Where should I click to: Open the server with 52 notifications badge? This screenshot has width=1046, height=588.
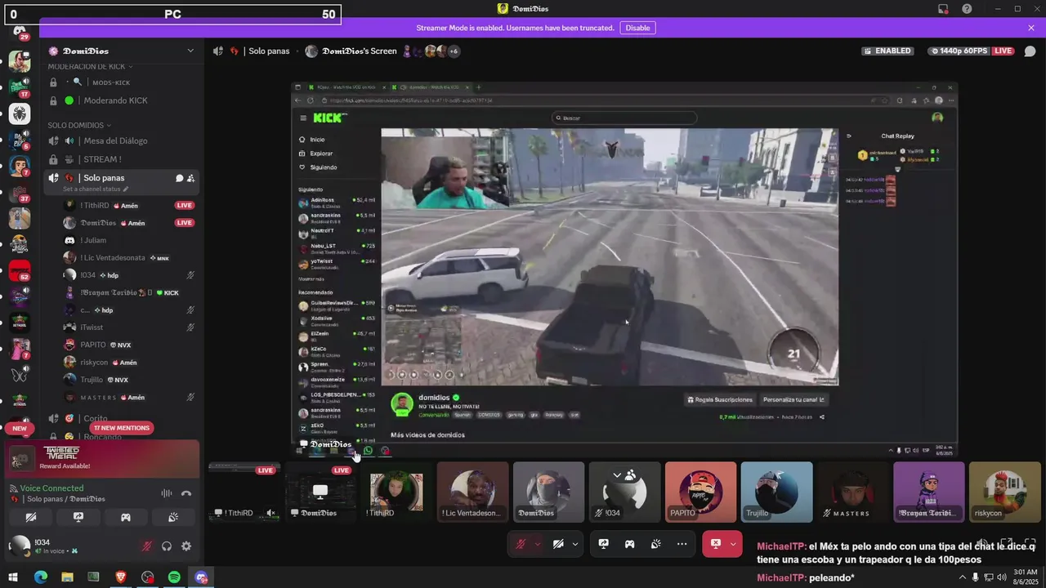click(x=20, y=270)
